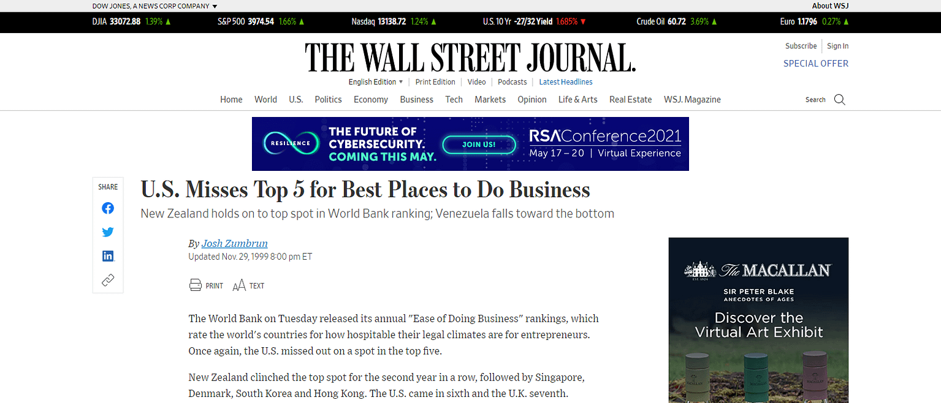Open author Josh Zumbrun's profile

(235, 243)
